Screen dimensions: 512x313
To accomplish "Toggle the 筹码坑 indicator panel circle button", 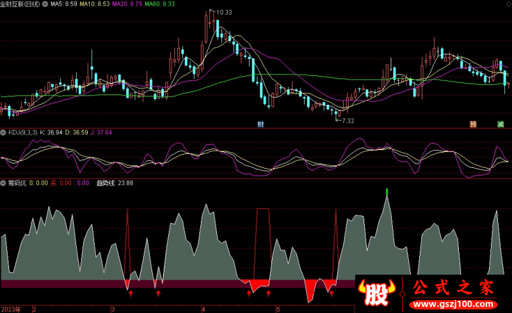I will tap(4, 183).
